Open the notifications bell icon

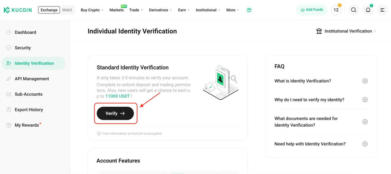pos(368,10)
